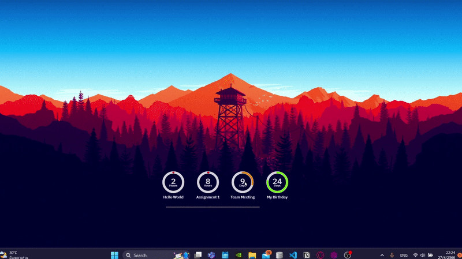Open the clock showing 22:24
Image resolution: width=462 pixels, height=259 pixels.
pos(446,255)
